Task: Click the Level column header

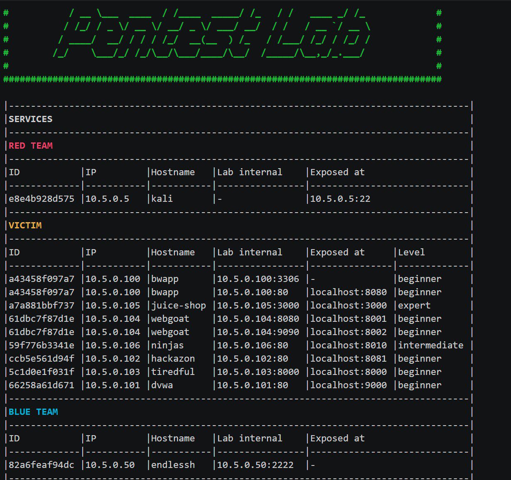Action: pos(411,252)
